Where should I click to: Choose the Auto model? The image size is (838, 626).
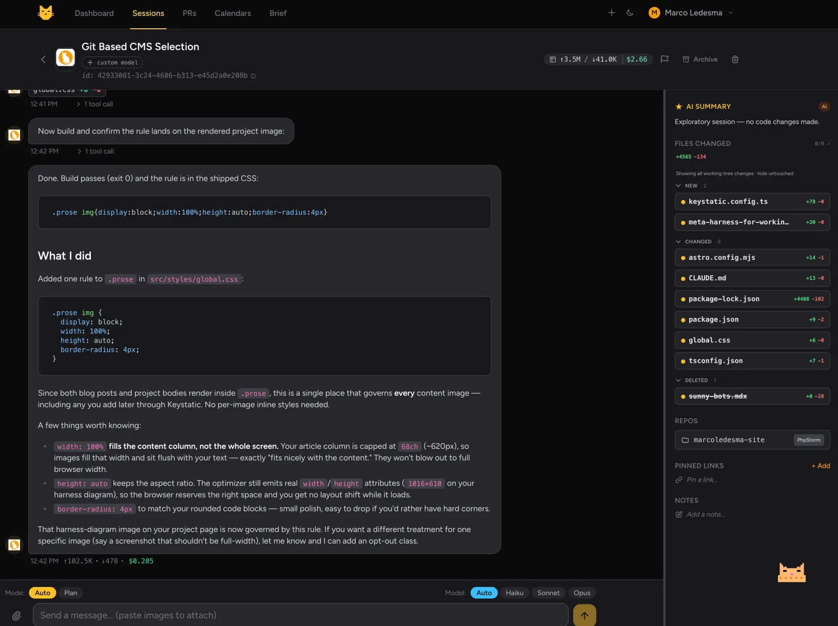(x=484, y=593)
